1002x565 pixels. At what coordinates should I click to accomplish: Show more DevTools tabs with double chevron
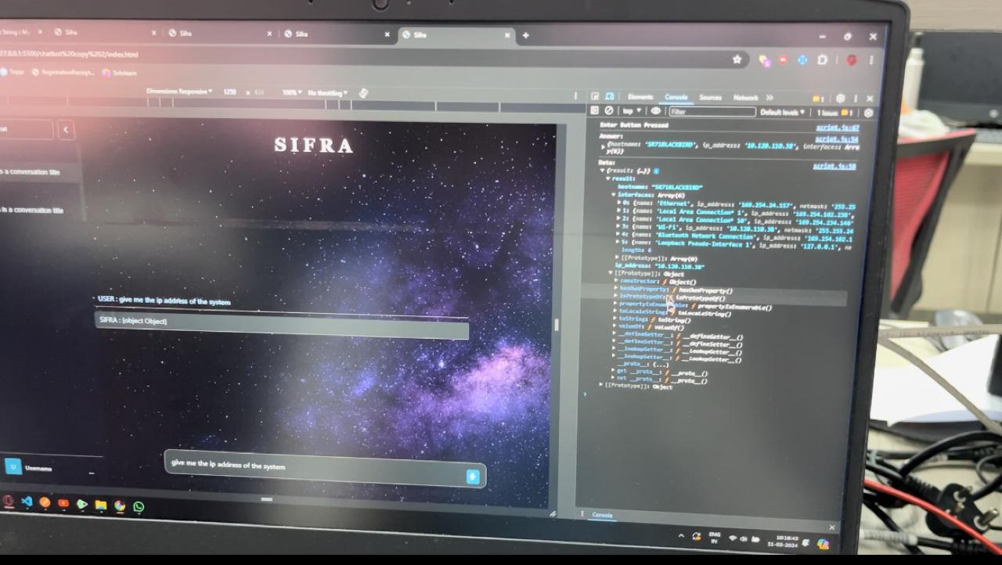pyautogui.click(x=770, y=98)
